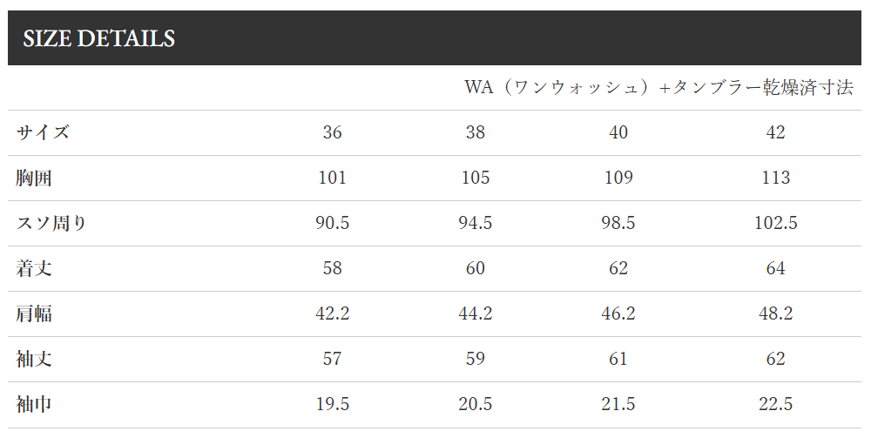Click the スソ周り value 94.5
This screenshot has width=871, height=438.
point(475,223)
